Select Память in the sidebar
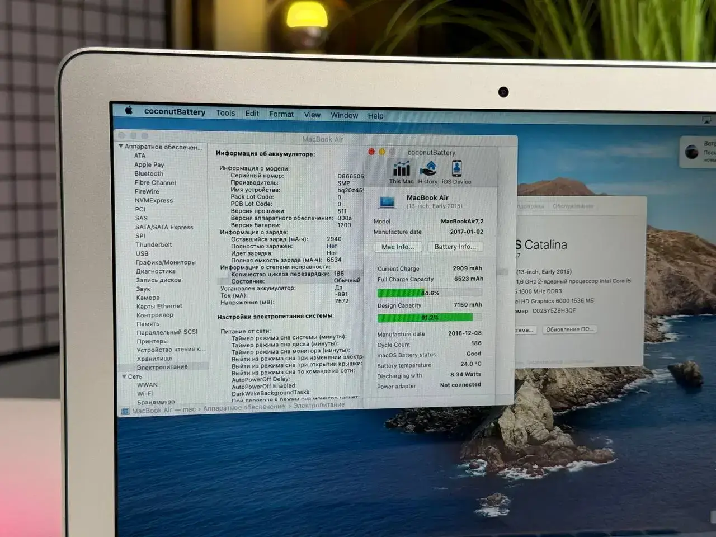 click(148, 324)
